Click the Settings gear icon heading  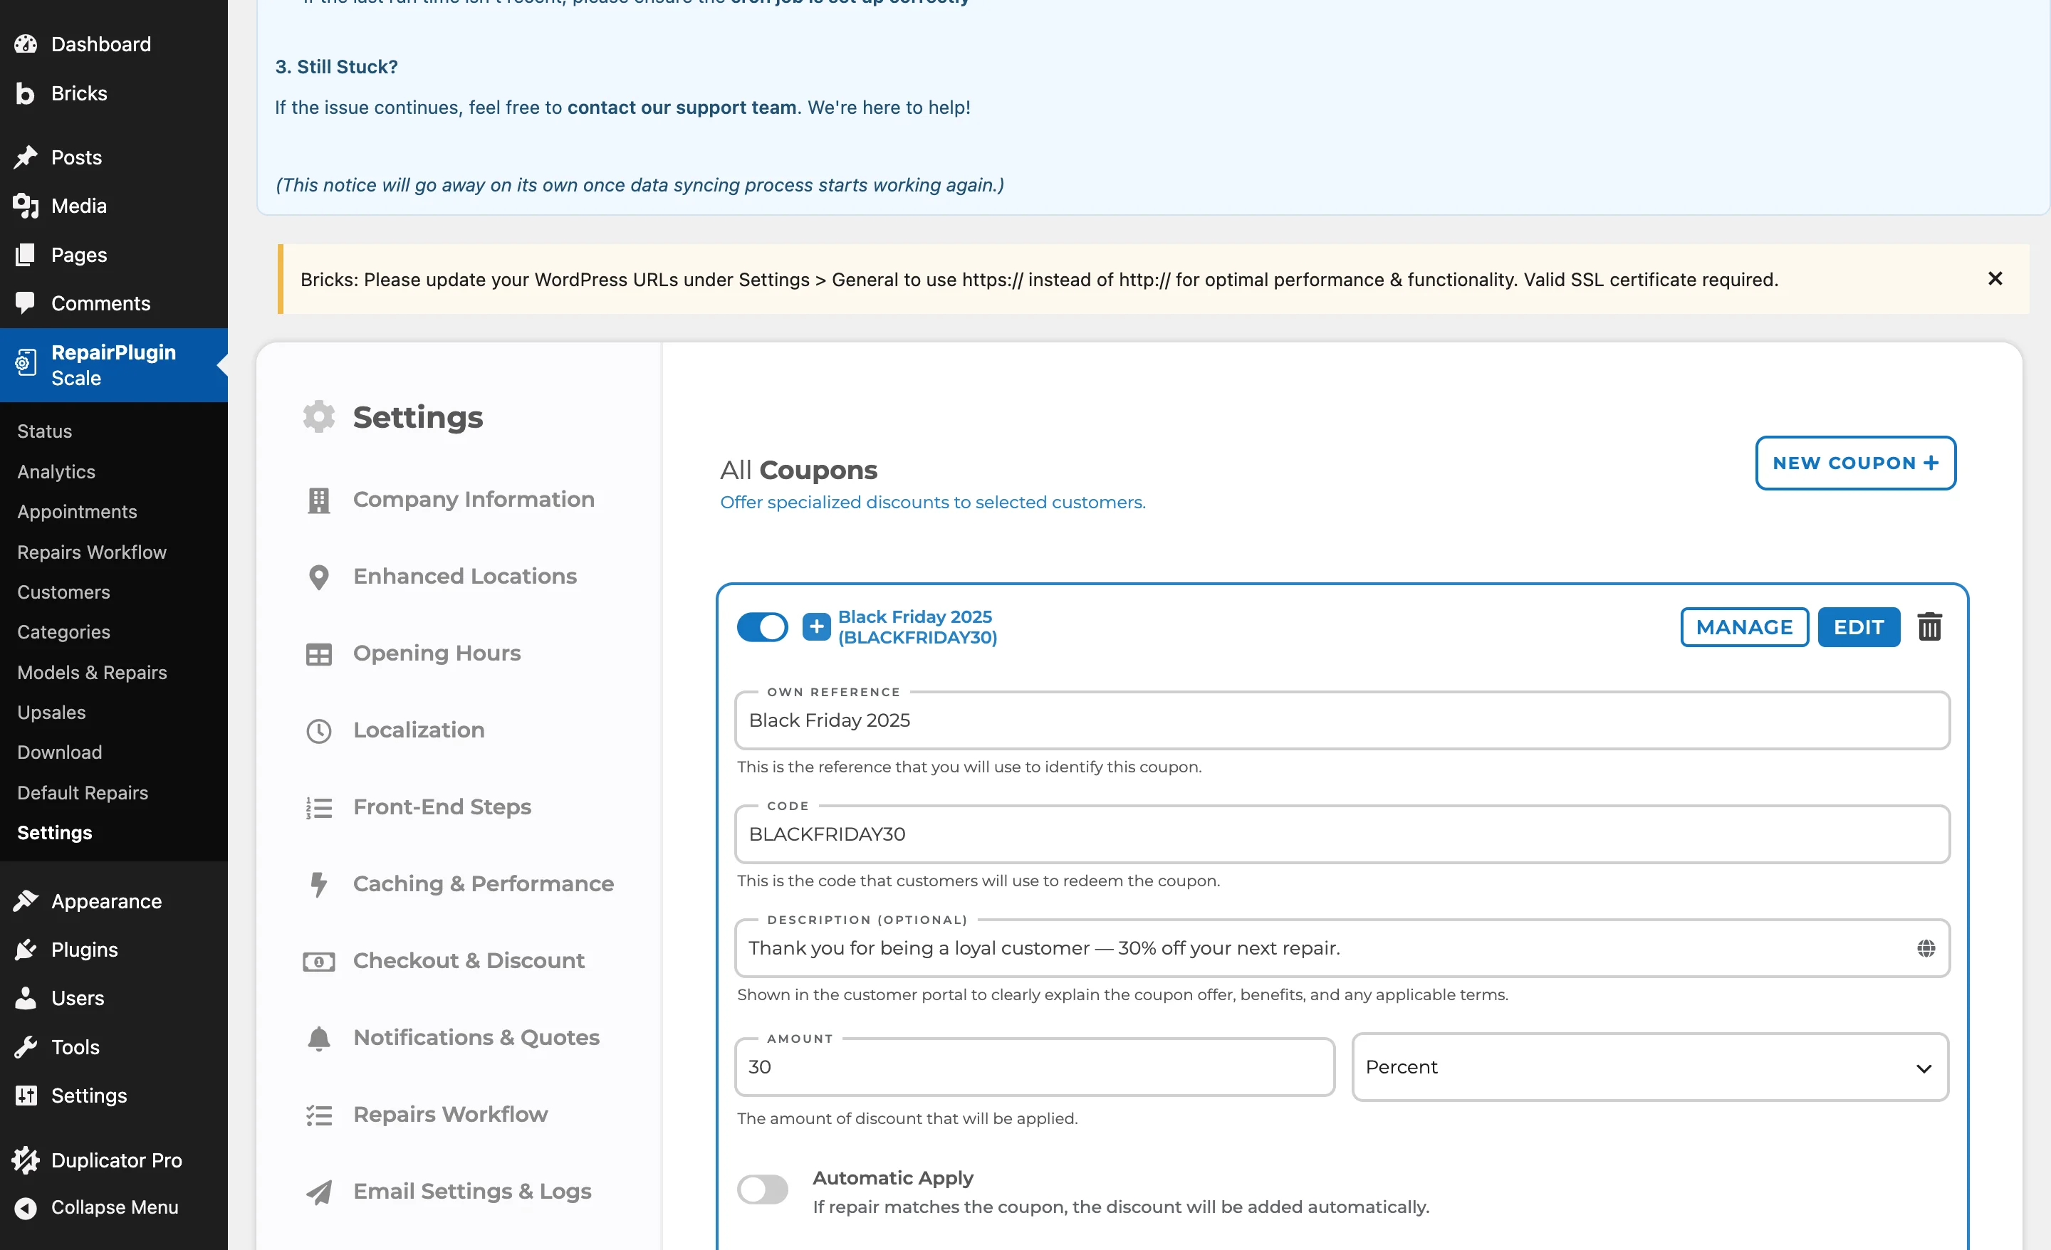[319, 416]
